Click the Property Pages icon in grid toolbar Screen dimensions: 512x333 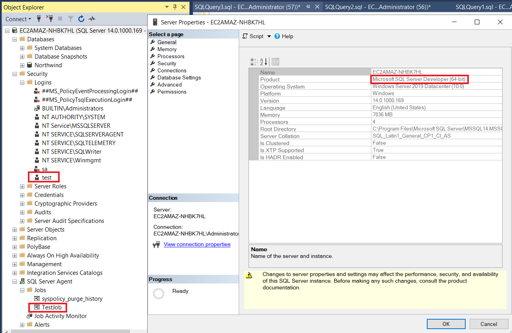[x=275, y=62]
